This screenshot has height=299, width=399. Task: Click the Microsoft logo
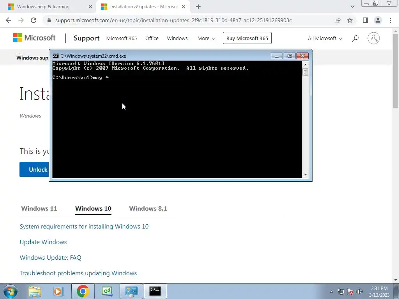34,38
